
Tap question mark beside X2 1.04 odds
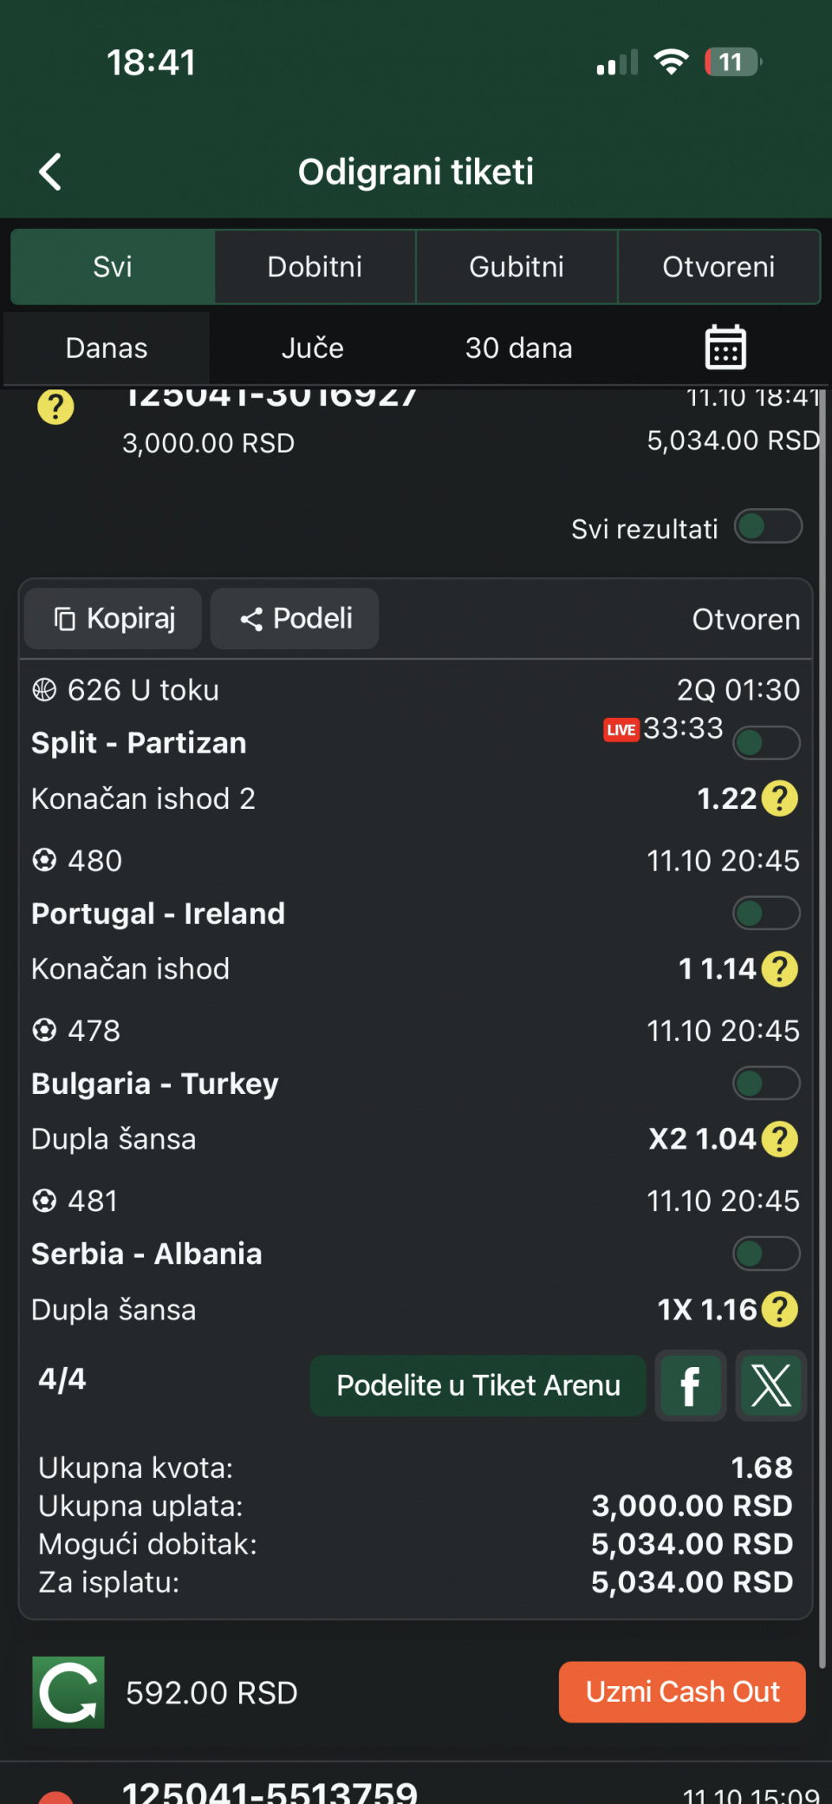pyautogui.click(x=780, y=1139)
